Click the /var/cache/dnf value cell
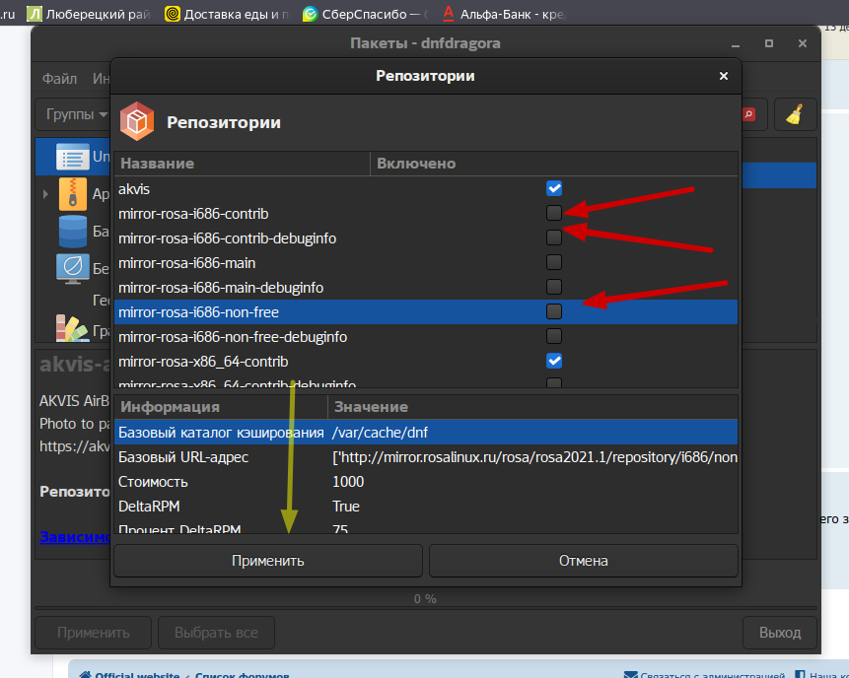The width and height of the screenshot is (849, 678). (380, 433)
